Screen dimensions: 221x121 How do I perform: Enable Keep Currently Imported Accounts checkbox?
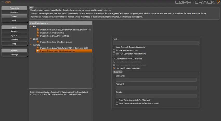114,47
